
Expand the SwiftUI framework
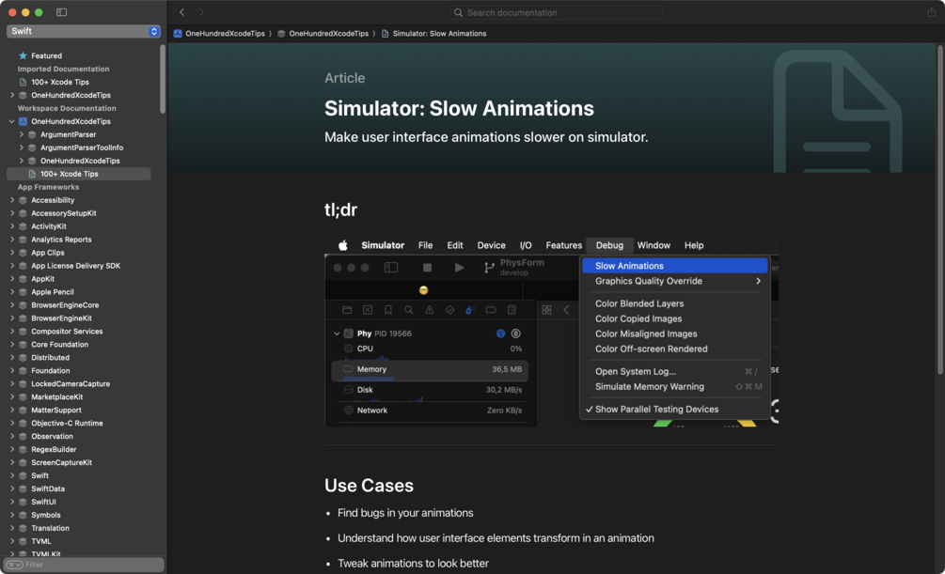click(x=12, y=502)
